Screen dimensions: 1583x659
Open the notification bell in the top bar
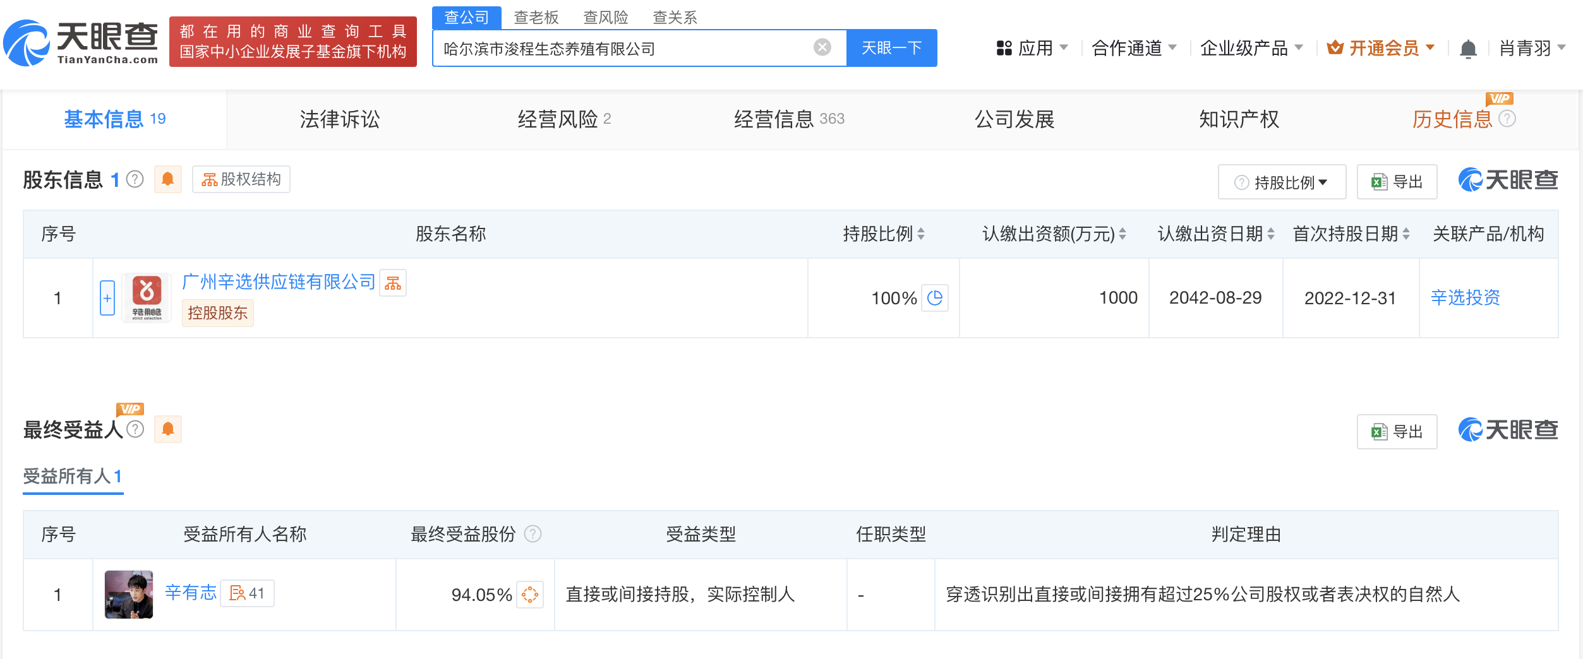[1468, 48]
